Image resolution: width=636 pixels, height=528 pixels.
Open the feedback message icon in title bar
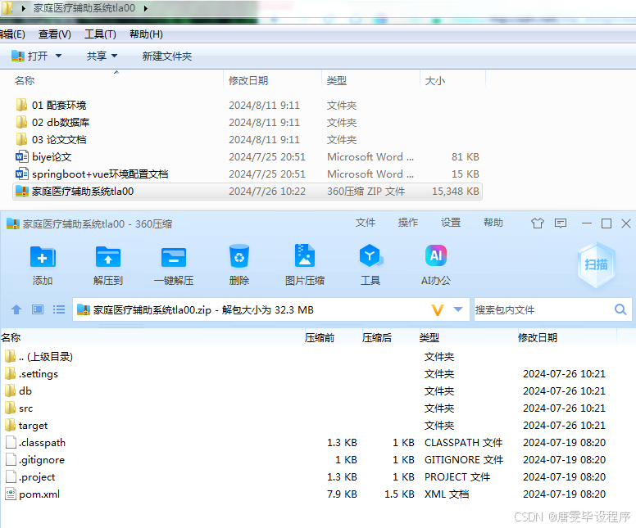click(561, 223)
